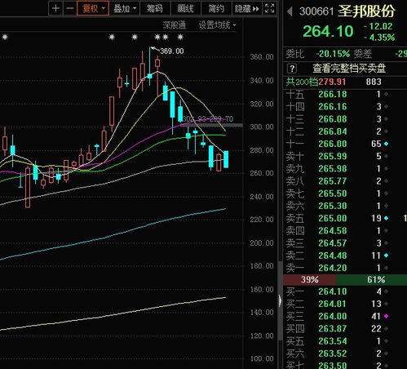Switch to 简约 simple view

pyautogui.click(x=216, y=8)
